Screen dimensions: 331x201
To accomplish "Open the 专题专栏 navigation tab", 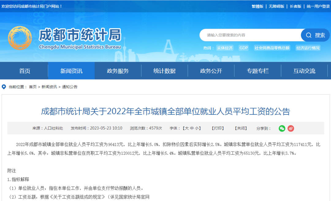I will point(258,71).
